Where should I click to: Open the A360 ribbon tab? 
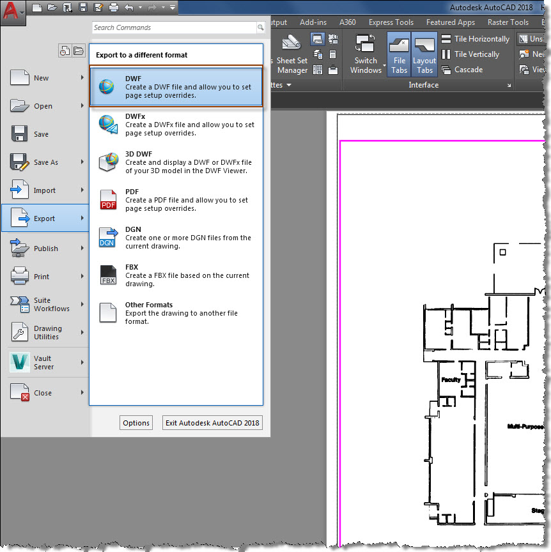point(347,22)
